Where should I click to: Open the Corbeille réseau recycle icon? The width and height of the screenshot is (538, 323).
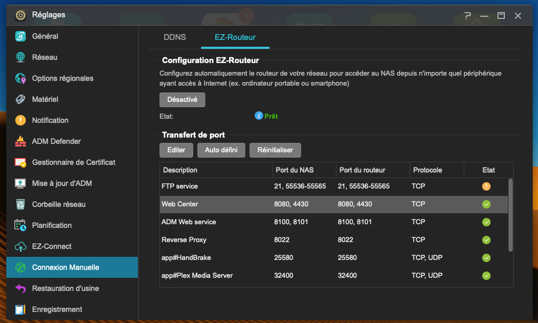(21, 204)
